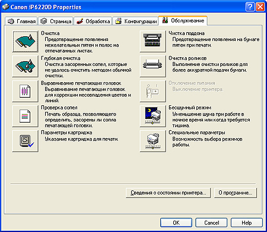Open Параметры картриджа cartridge settings icon

(26, 141)
